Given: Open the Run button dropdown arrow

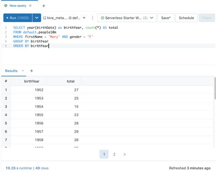Looking at the screenshot, I should tap(36, 18).
